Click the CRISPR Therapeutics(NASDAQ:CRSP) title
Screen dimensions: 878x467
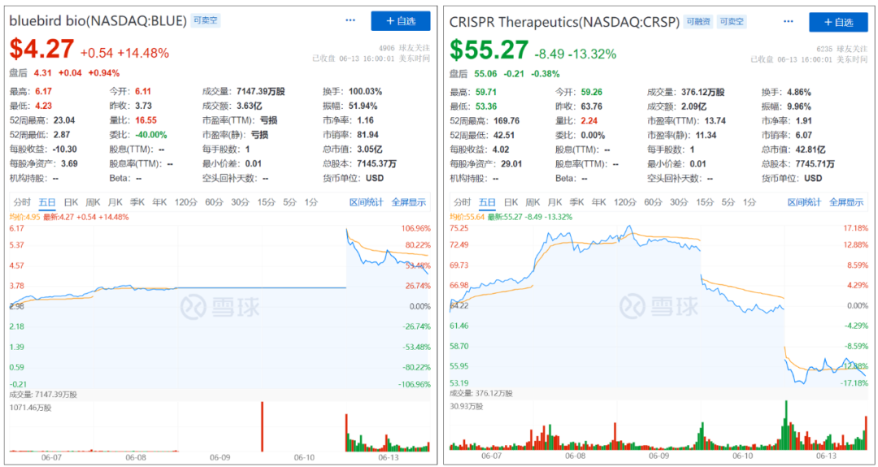pos(564,22)
